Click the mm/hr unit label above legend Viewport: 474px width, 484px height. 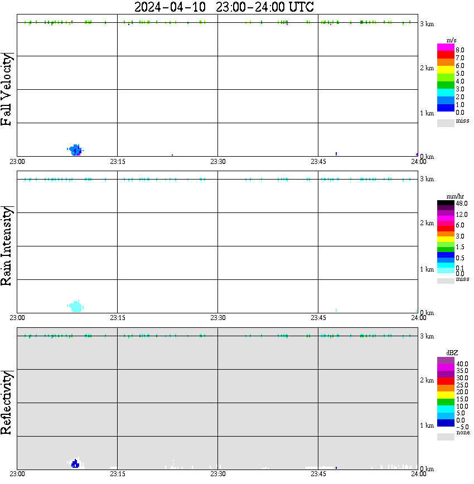[455, 196]
